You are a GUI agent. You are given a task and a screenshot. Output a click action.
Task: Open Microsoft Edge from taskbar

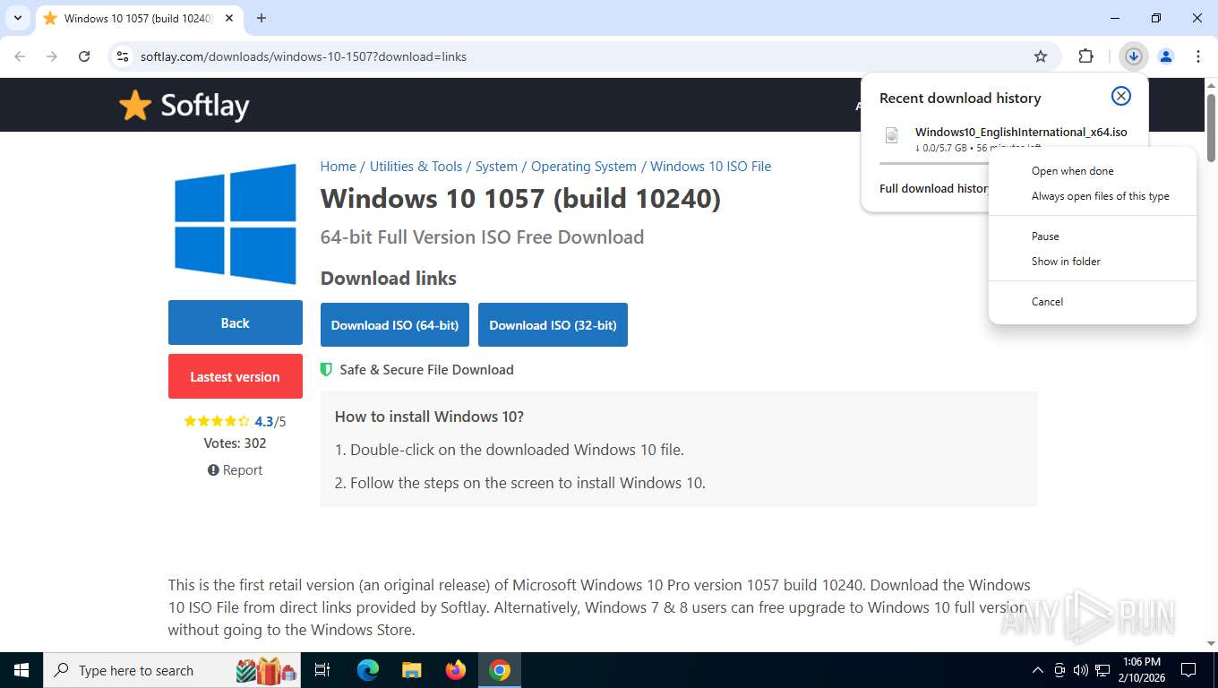[368, 670]
